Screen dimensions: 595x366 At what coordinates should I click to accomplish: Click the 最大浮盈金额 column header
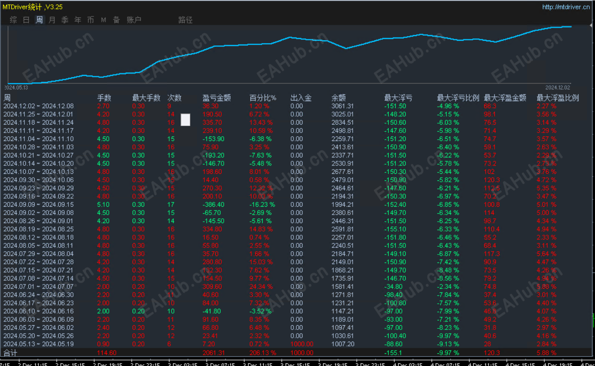505,98
